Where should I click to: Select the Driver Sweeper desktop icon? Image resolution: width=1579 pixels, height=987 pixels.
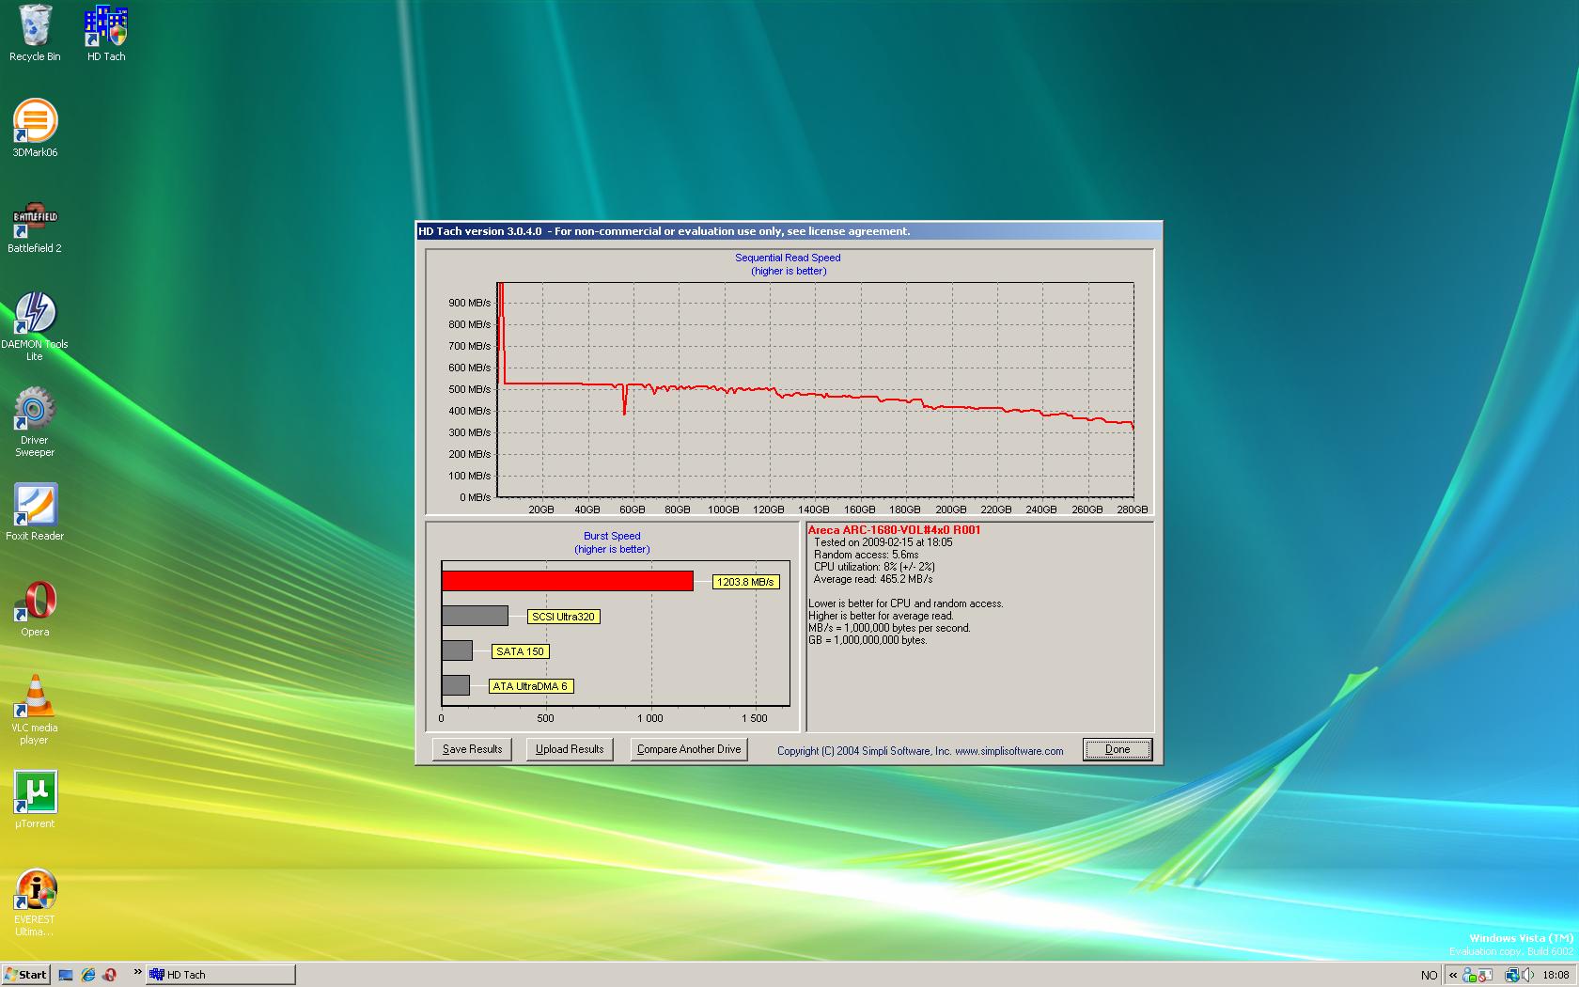[35, 421]
